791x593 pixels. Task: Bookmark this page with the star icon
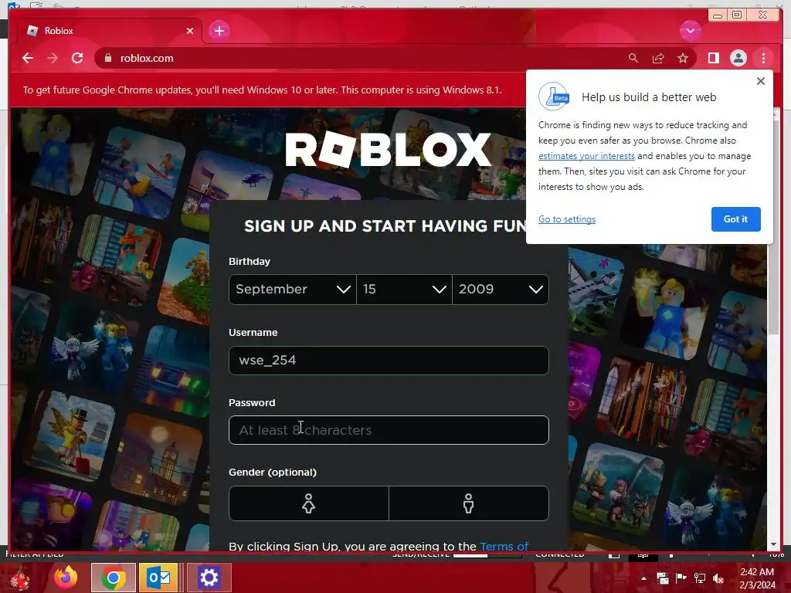point(683,58)
